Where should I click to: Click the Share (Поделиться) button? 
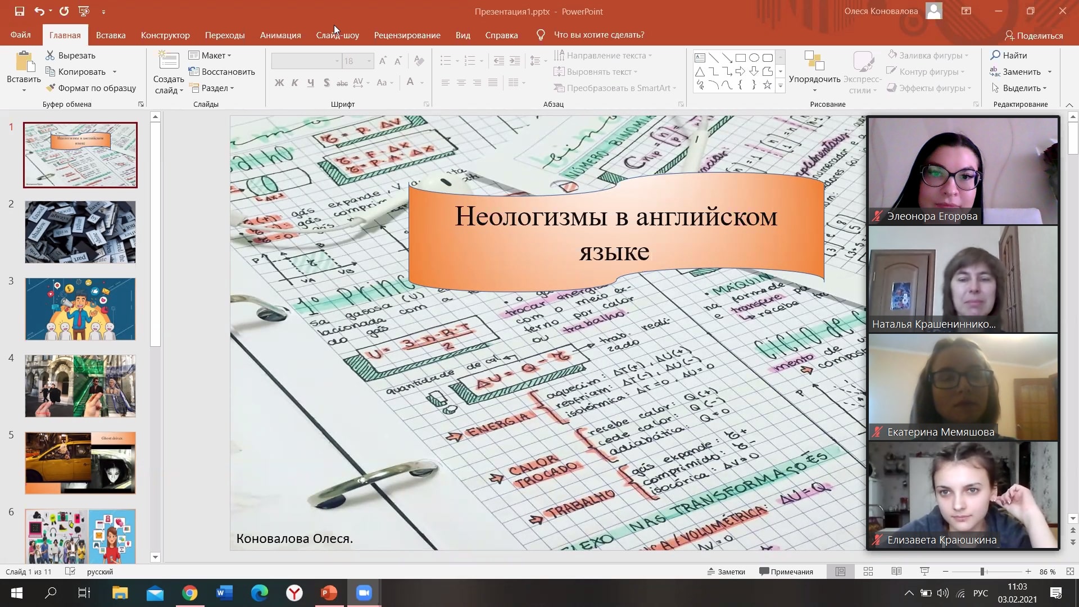coord(1034,35)
